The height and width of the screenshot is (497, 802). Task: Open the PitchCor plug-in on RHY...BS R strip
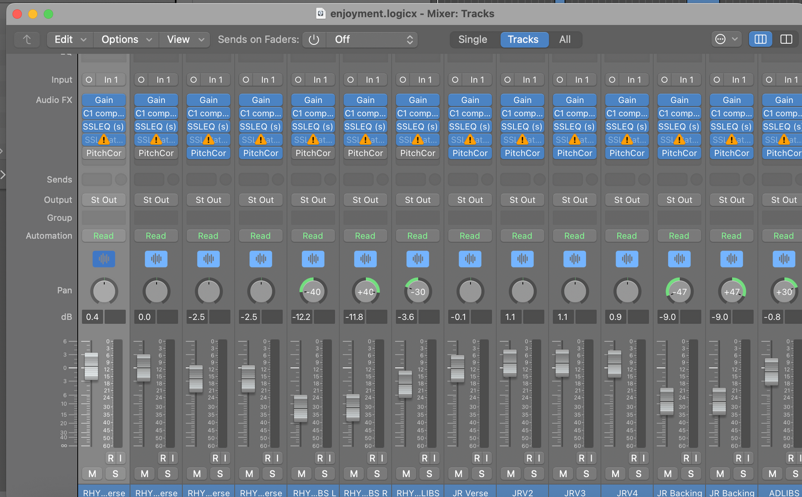click(x=365, y=153)
